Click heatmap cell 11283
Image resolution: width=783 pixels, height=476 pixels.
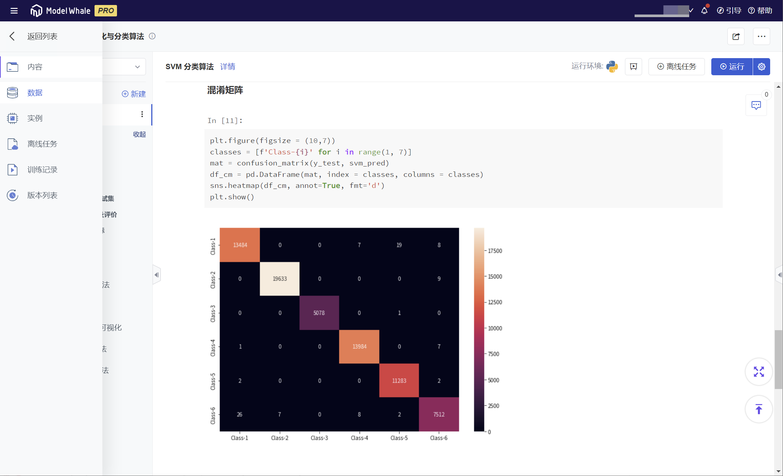coord(399,380)
